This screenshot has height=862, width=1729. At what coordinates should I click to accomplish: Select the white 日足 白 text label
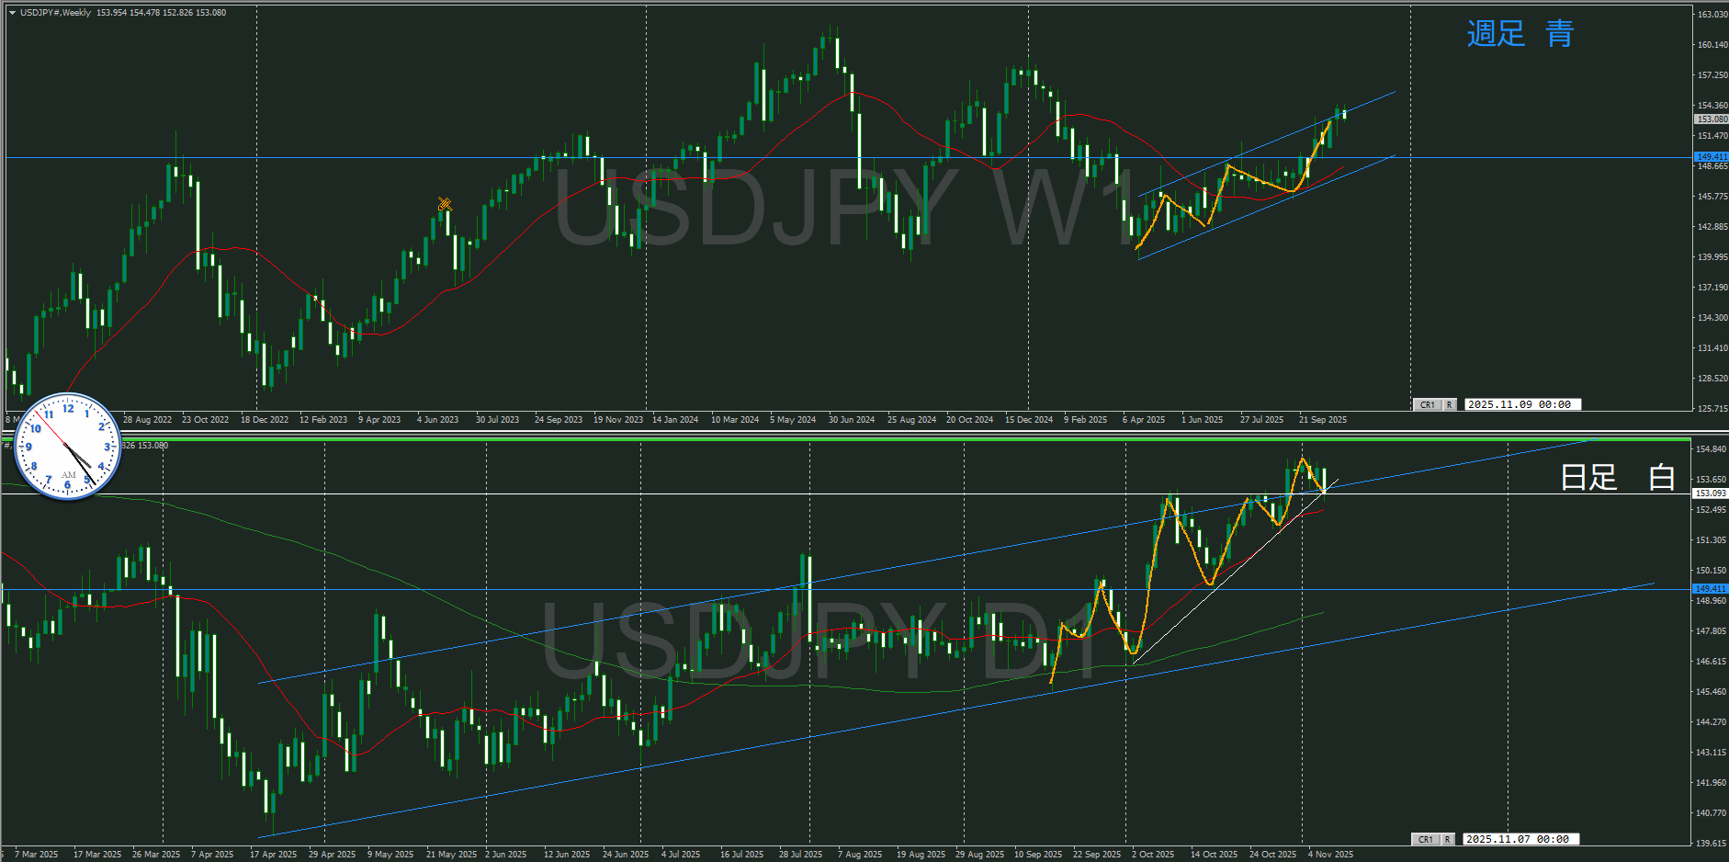coord(1616,477)
